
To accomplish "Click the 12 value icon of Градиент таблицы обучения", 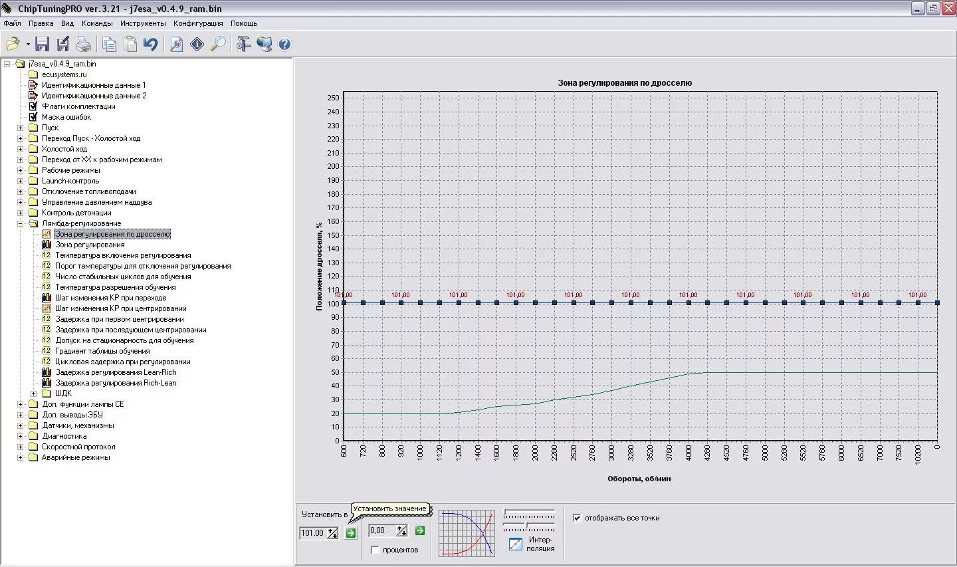I will pyautogui.click(x=47, y=351).
